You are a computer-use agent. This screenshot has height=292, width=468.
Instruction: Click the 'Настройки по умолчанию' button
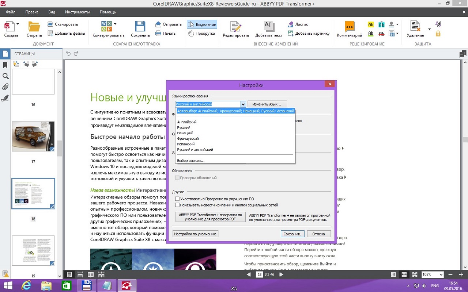pos(195,234)
